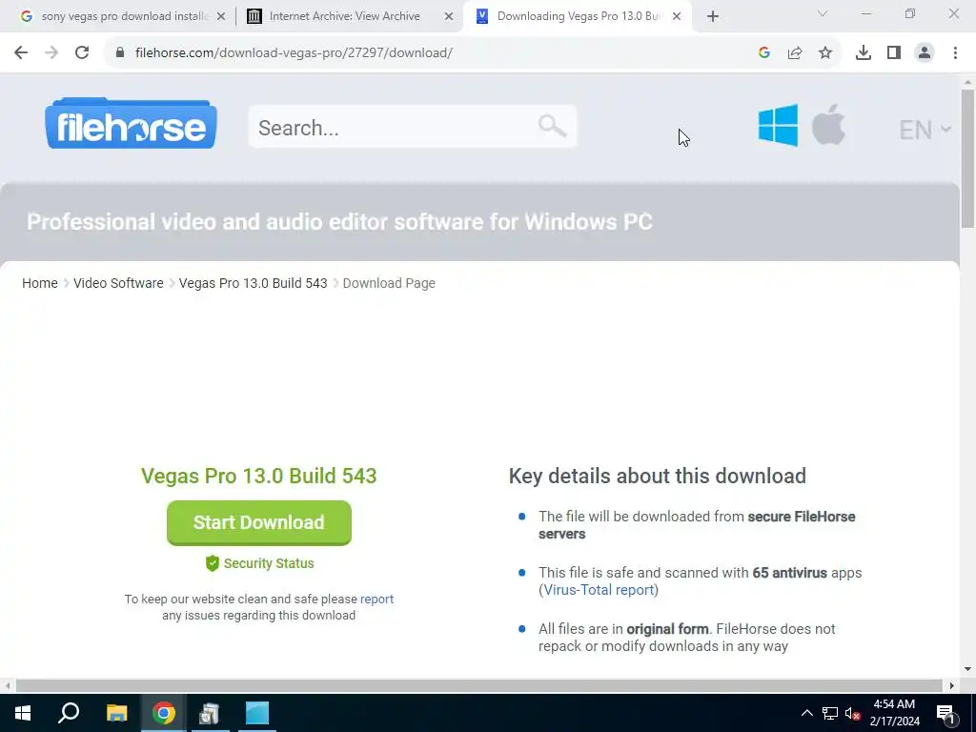Click the share page icon
This screenshot has height=732, width=976.
[795, 53]
